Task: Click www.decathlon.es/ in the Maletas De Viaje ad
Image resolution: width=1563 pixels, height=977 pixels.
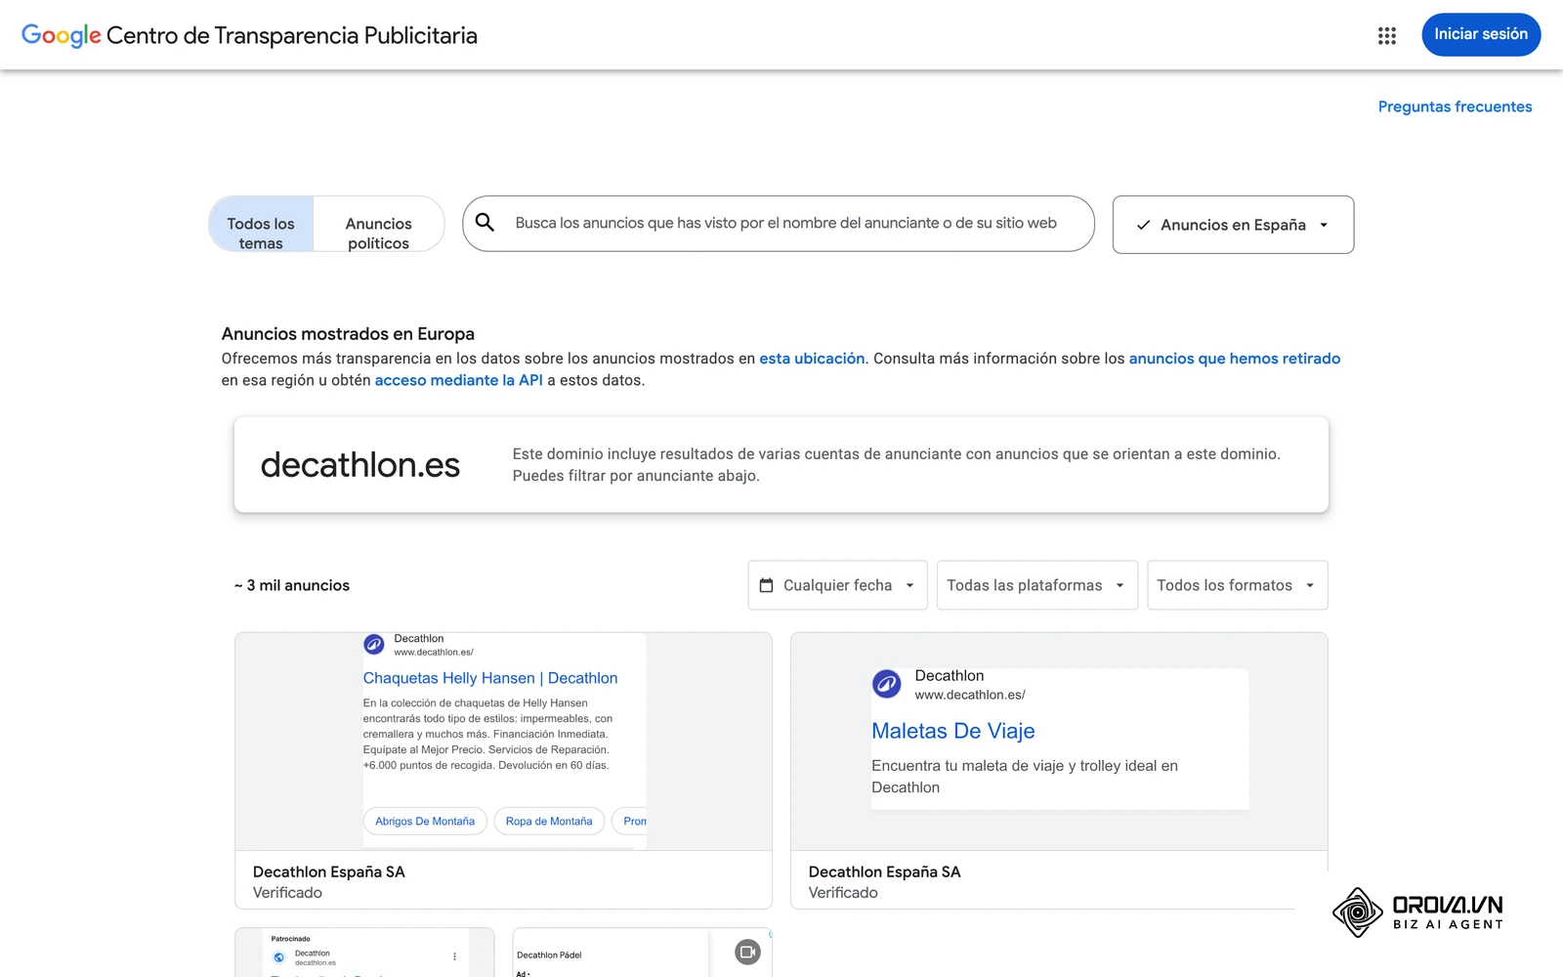Action: tap(970, 695)
